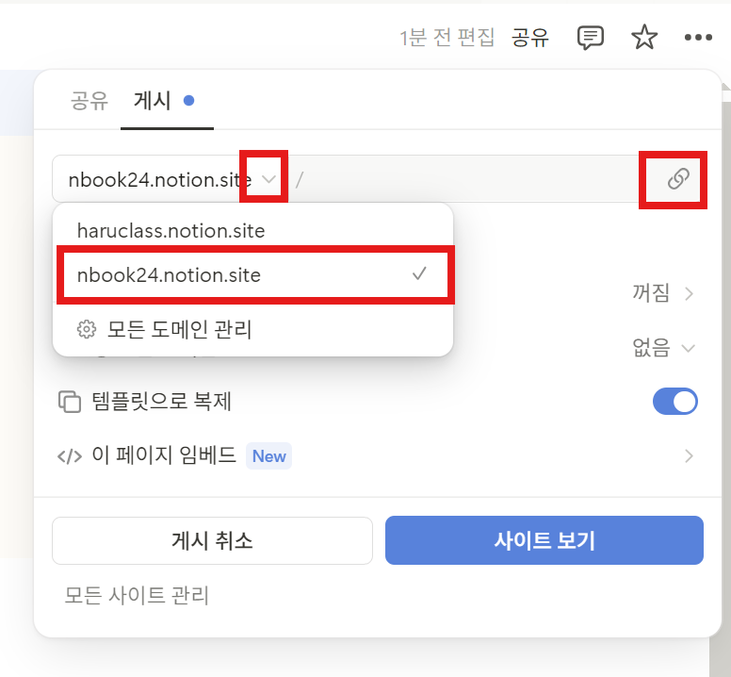Screen dimensions: 731x677
Task: Expand the domain chevron dropdown
Action: pyautogui.click(x=268, y=179)
